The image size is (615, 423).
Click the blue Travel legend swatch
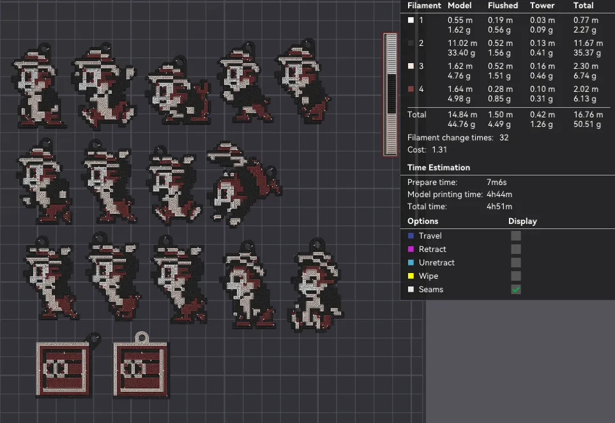(411, 236)
